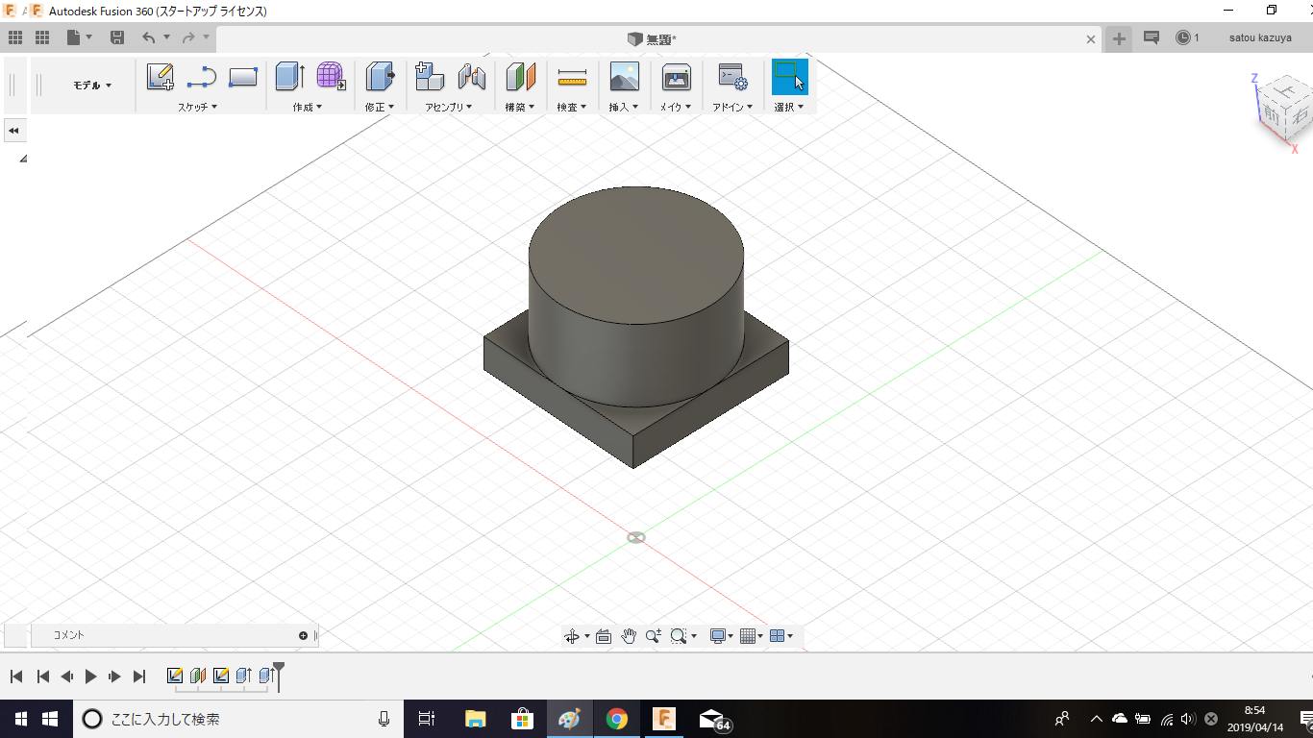Activate the Select tool
The width and height of the screenshot is (1313, 738).
click(x=790, y=77)
